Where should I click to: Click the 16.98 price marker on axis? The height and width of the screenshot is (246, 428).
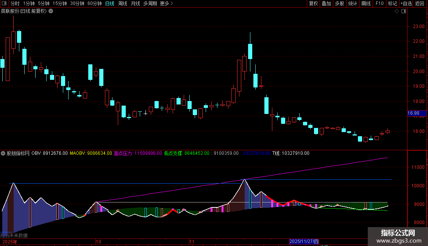(x=413, y=113)
